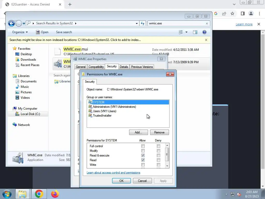This screenshot has height=199, width=265.
Task: Click the muted volume tray icon
Action: coord(239,194)
